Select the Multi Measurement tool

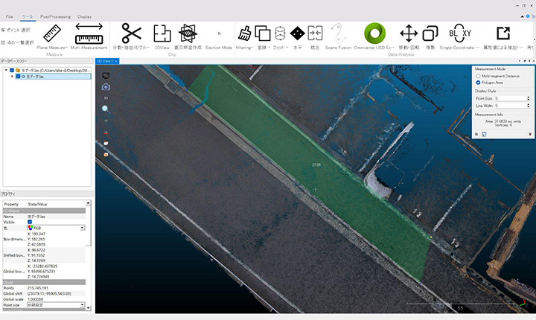(89, 33)
